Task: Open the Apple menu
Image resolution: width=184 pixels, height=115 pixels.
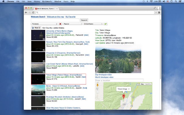Action: pos(3,1)
